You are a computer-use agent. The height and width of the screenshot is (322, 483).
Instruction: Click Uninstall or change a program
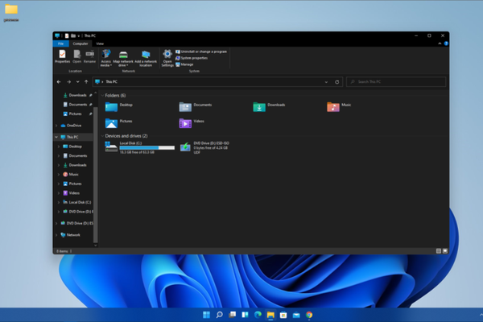click(x=201, y=52)
